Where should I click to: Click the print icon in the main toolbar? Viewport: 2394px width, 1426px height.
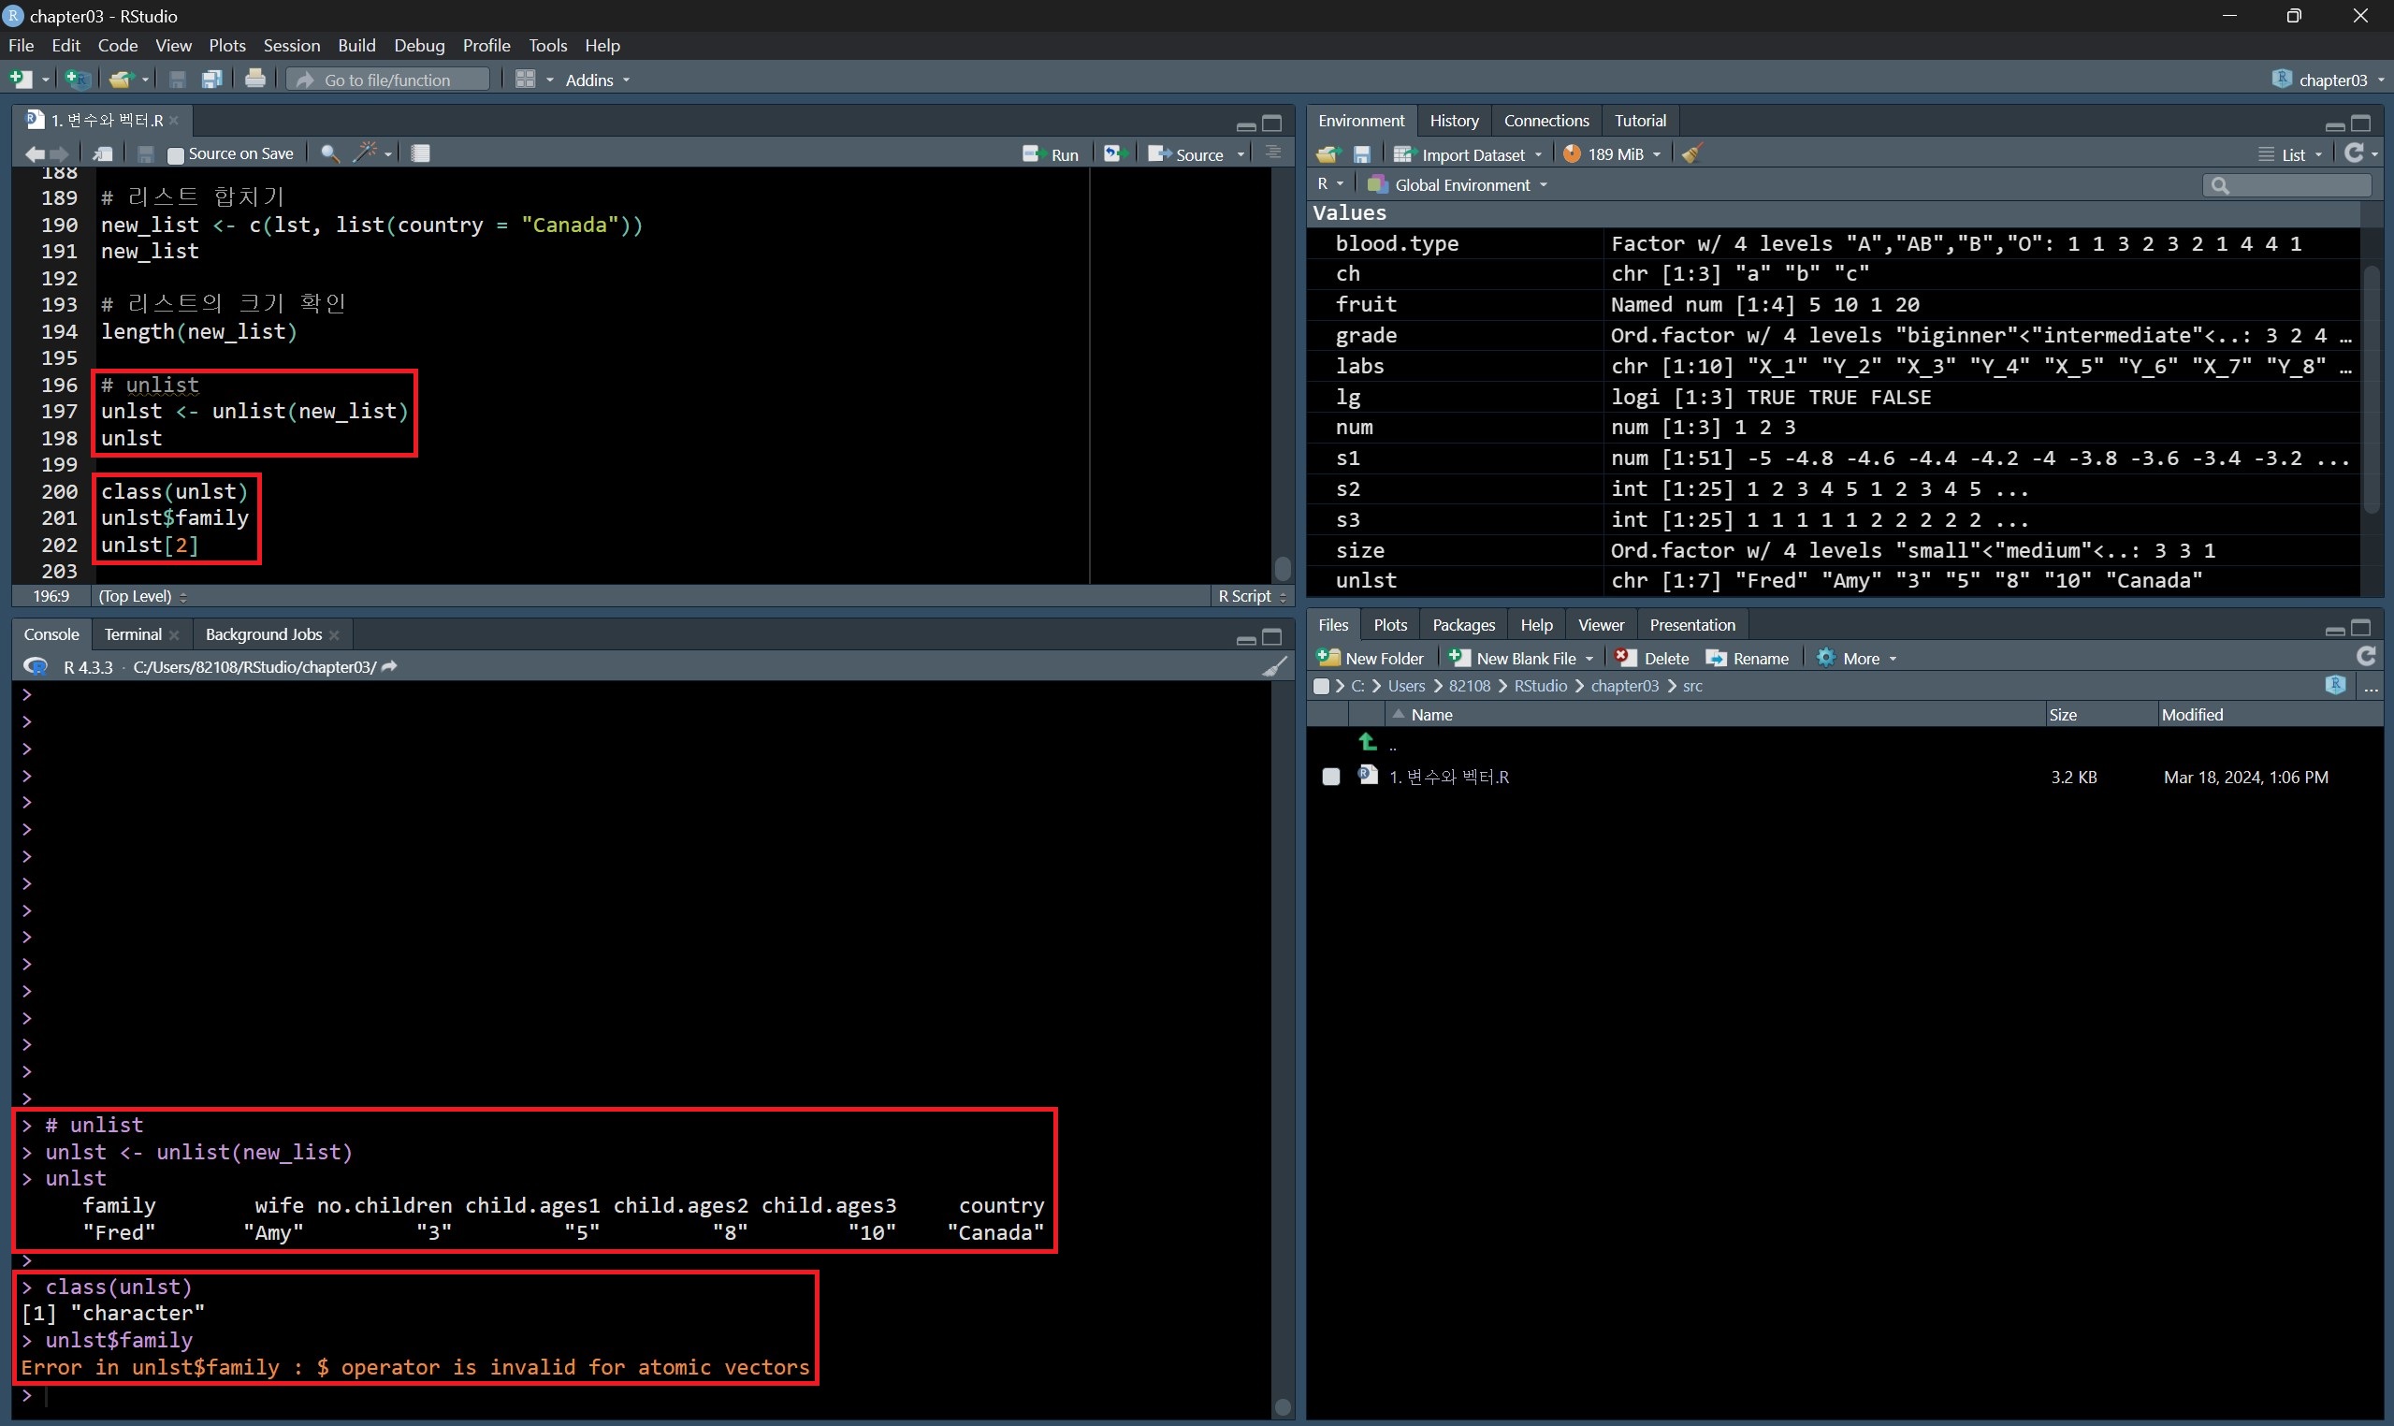254,80
